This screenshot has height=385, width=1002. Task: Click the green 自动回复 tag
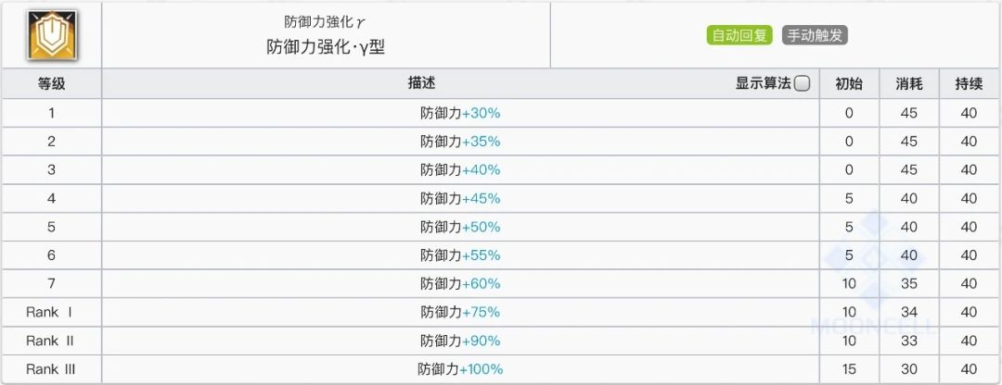pos(739,36)
